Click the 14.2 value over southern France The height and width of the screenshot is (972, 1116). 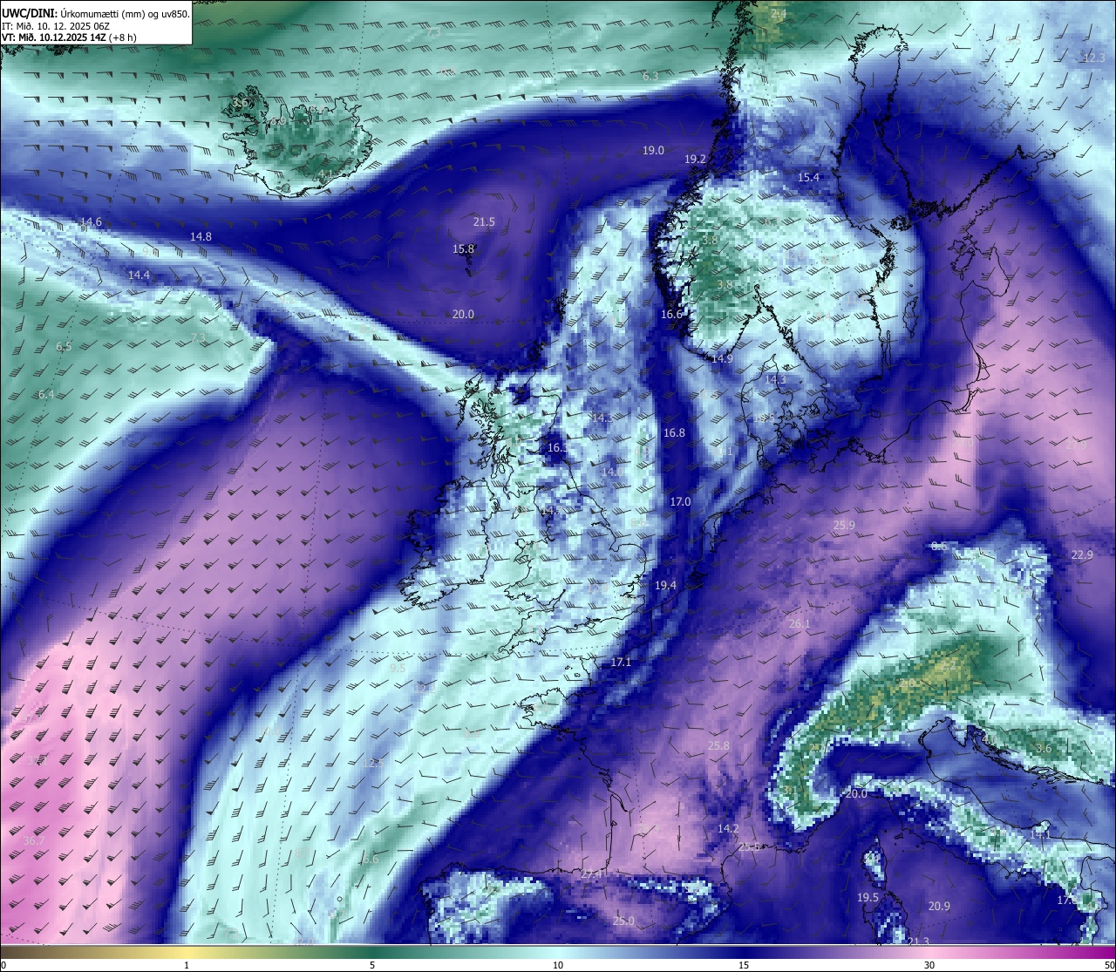(728, 829)
